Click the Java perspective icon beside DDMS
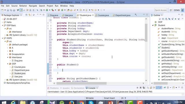 pos(182,10)
